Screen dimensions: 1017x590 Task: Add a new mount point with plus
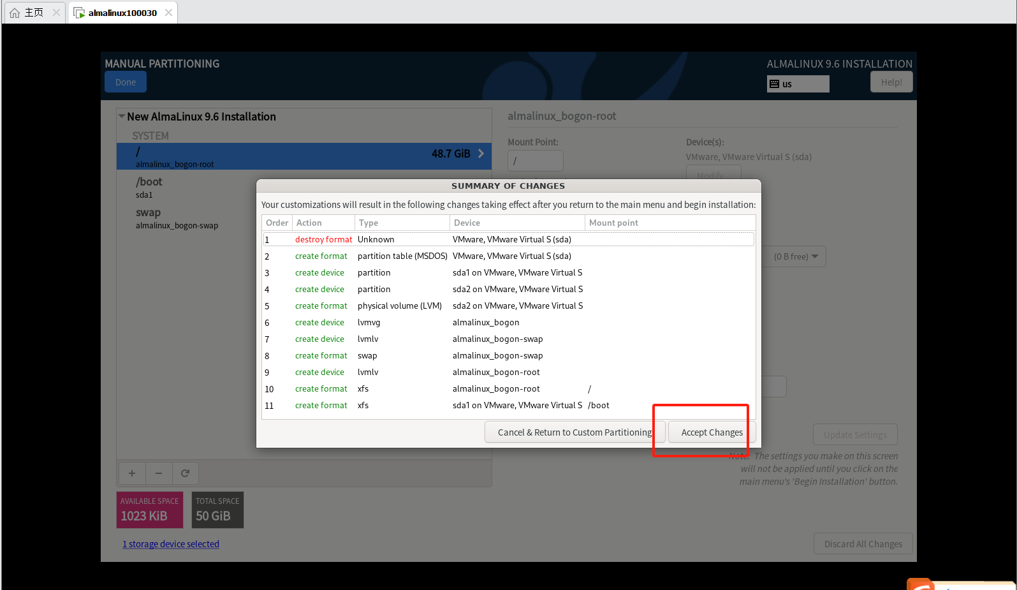(x=132, y=473)
